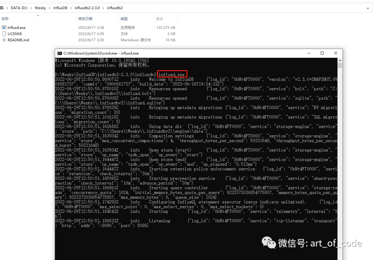This screenshot has width=374, height=260.
Task: Select the LICENSE file icon
Action: [x=4, y=34]
